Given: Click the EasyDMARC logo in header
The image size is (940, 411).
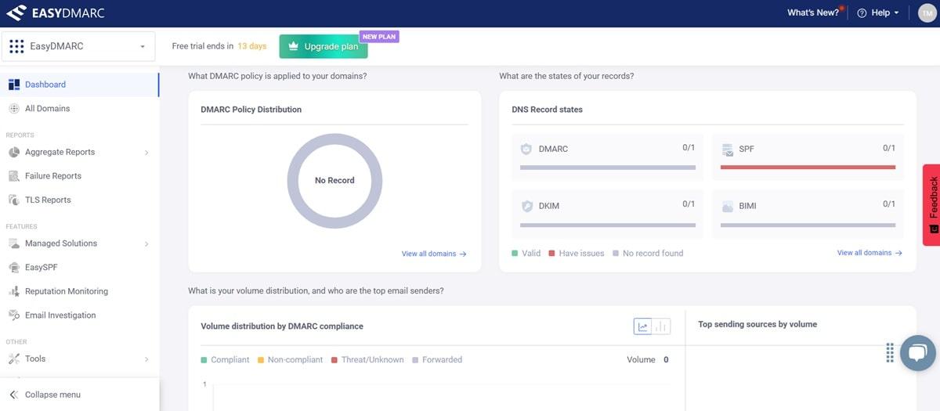Looking at the screenshot, I should [x=55, y=13].
